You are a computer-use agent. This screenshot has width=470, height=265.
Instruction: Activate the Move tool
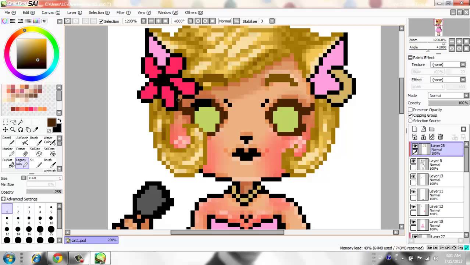coord(5,130)
